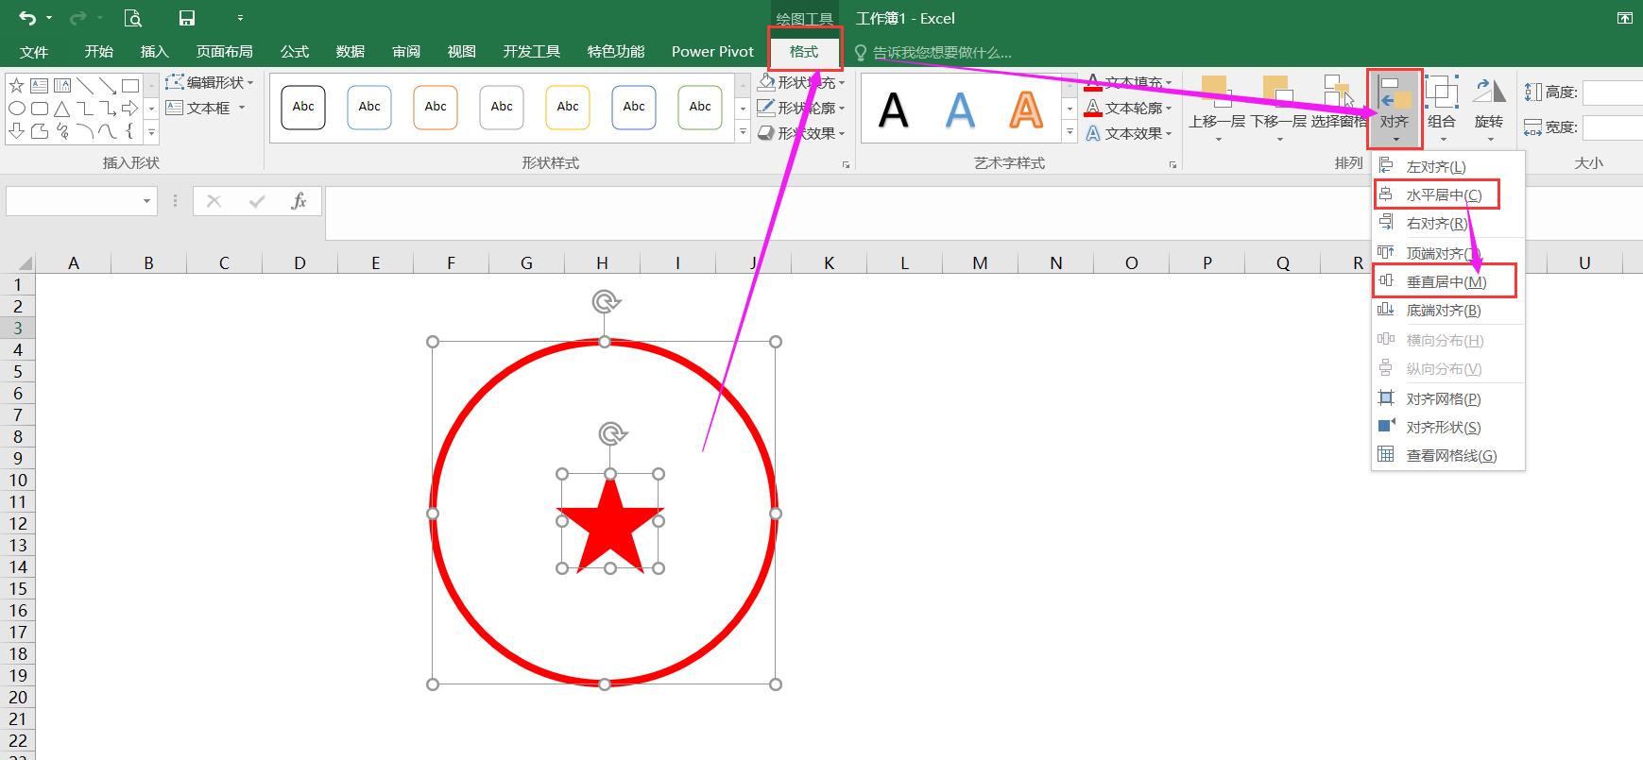
Task: Click the 高度 height input field
Action: pyautogui.click(x=1613, y=93)
